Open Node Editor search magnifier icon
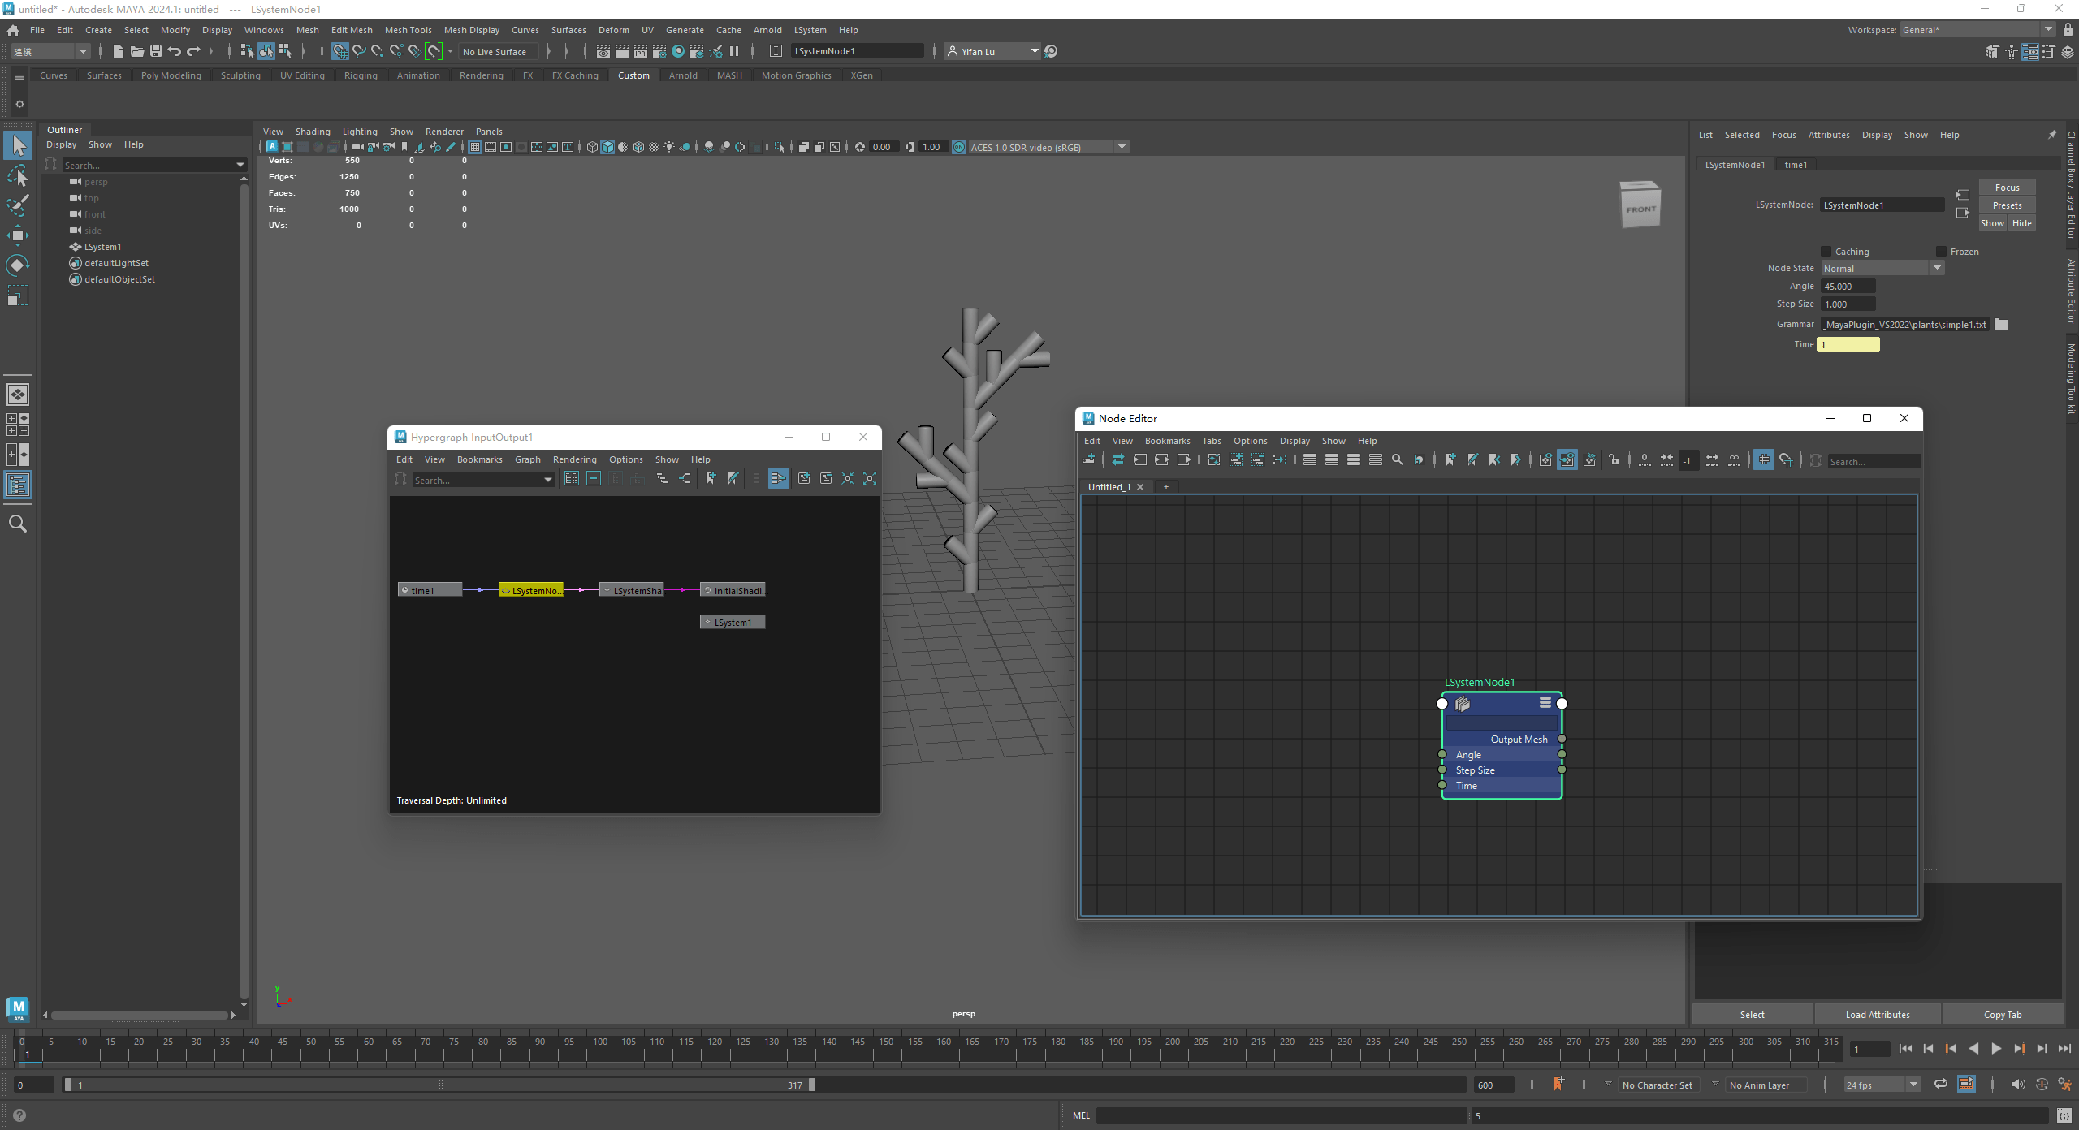The image size is (2079, 1130). point(1397,460)
